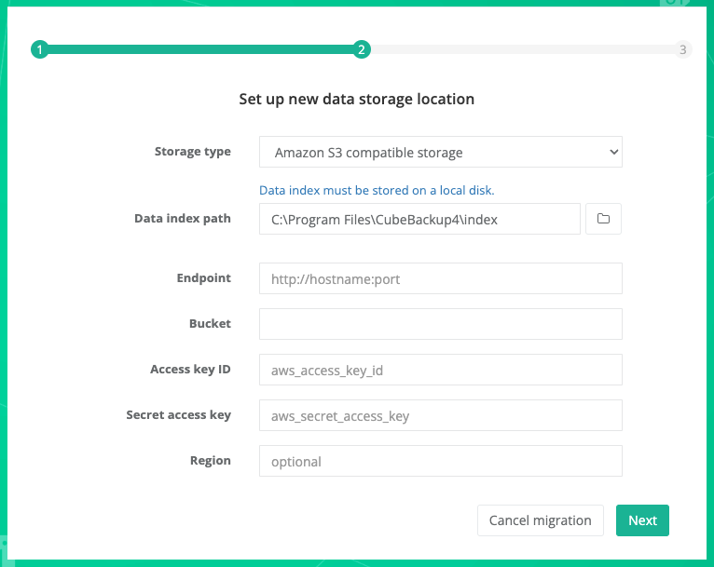Image resolution: width=714 pixels, height=567 pixels.
Task: Click the optional Region input field
Action: 440,461
